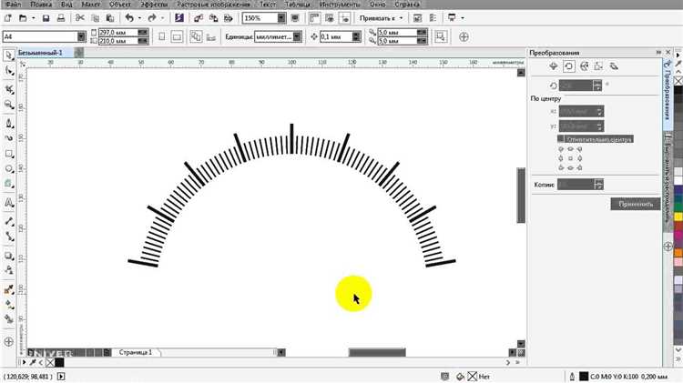This screenshot has width=683, height=383.
Task: Select the Pick tool in toolbox
Action: (9, 56)
